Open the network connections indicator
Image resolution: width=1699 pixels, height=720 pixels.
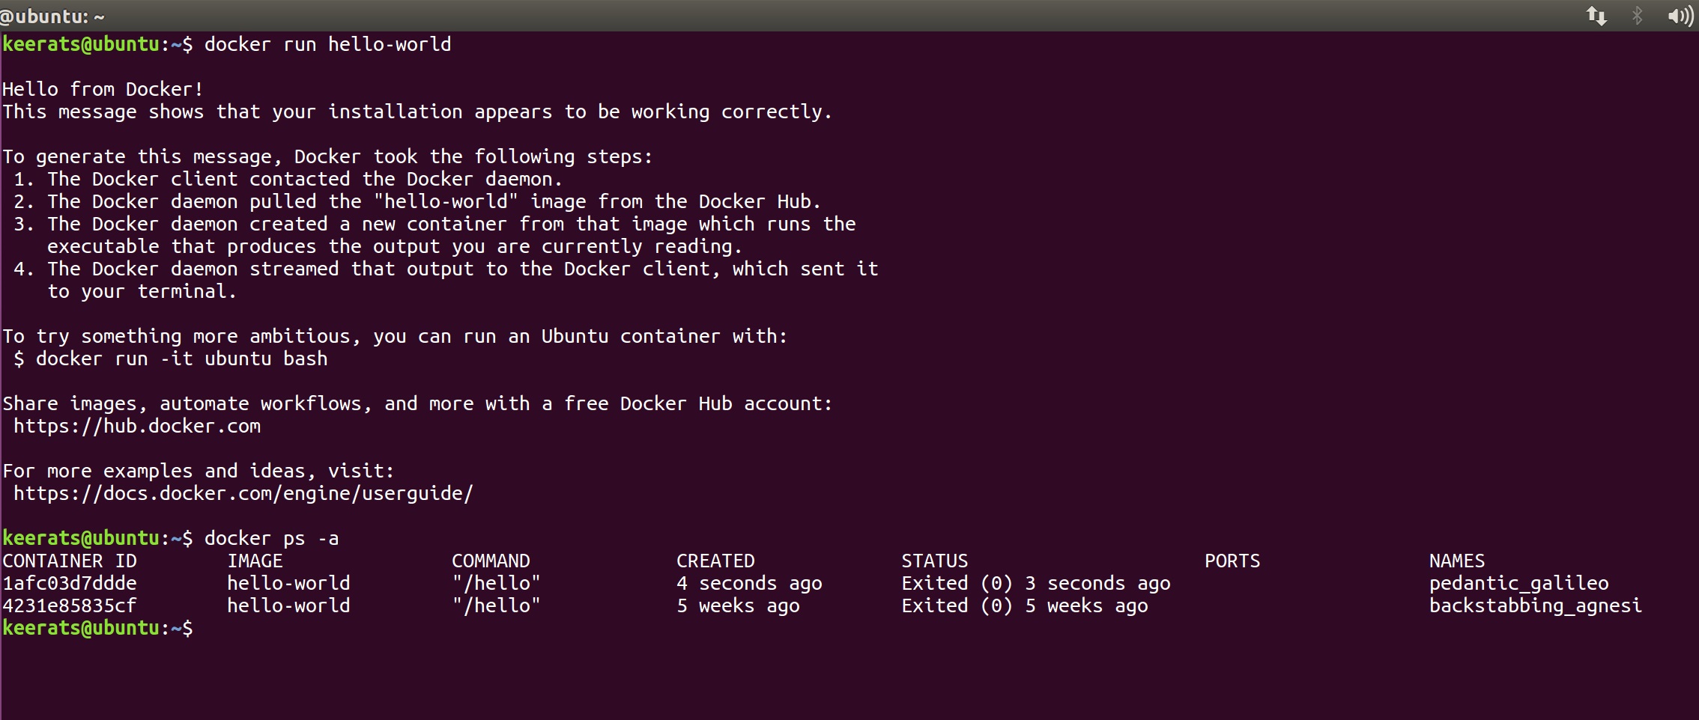(1596, 16)
